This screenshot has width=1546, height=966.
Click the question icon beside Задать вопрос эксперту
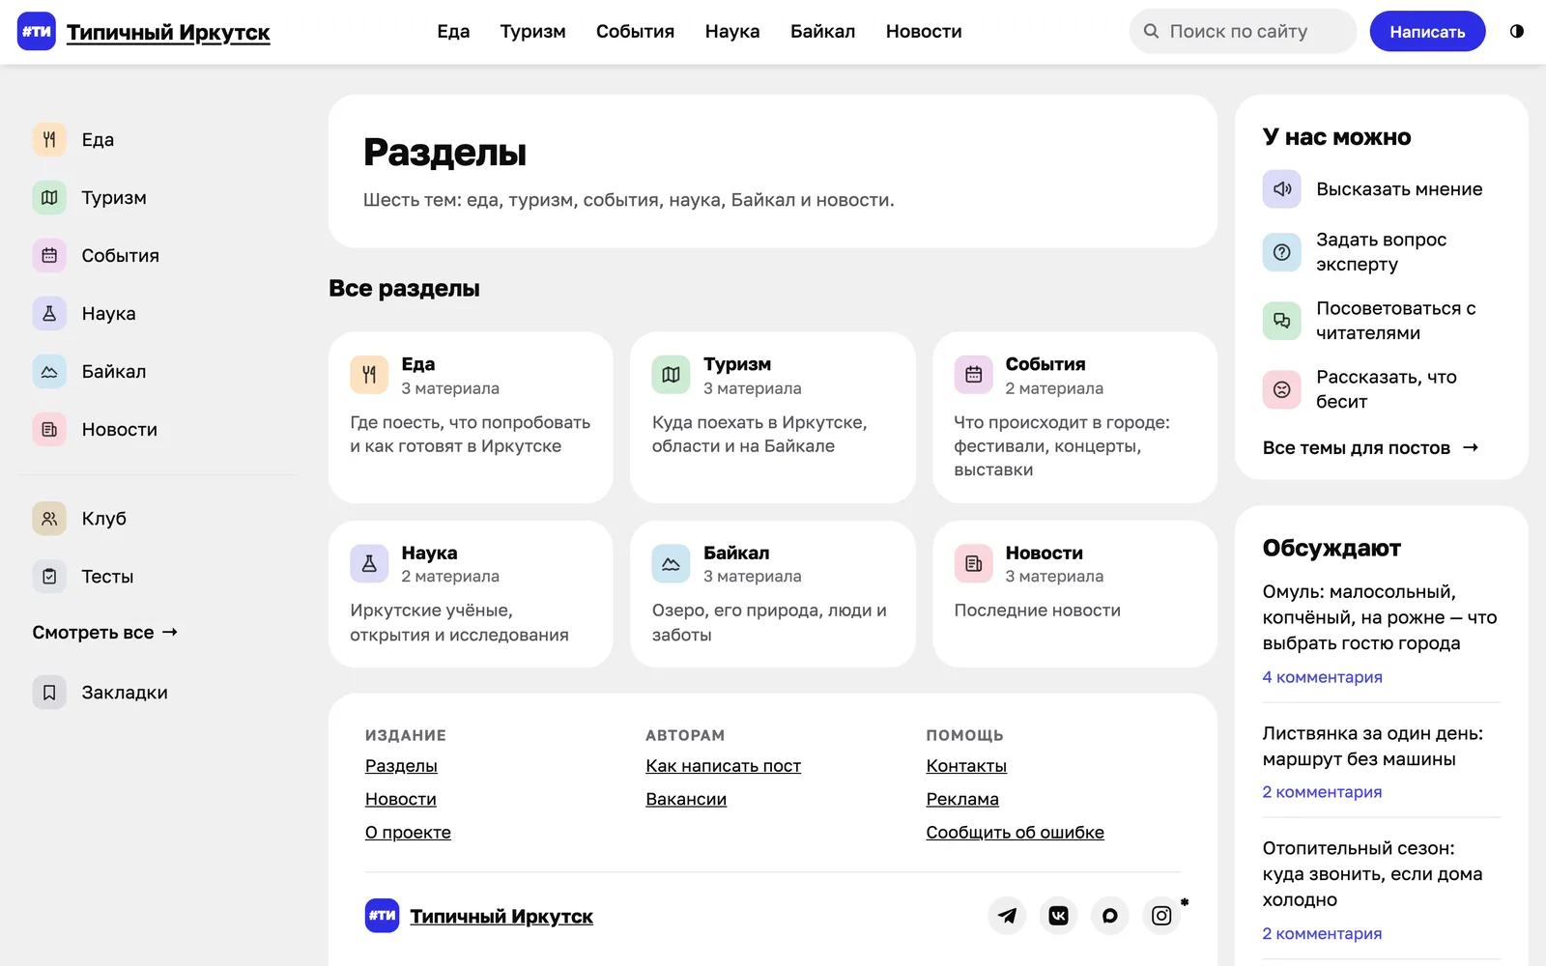coord(1281,252)
